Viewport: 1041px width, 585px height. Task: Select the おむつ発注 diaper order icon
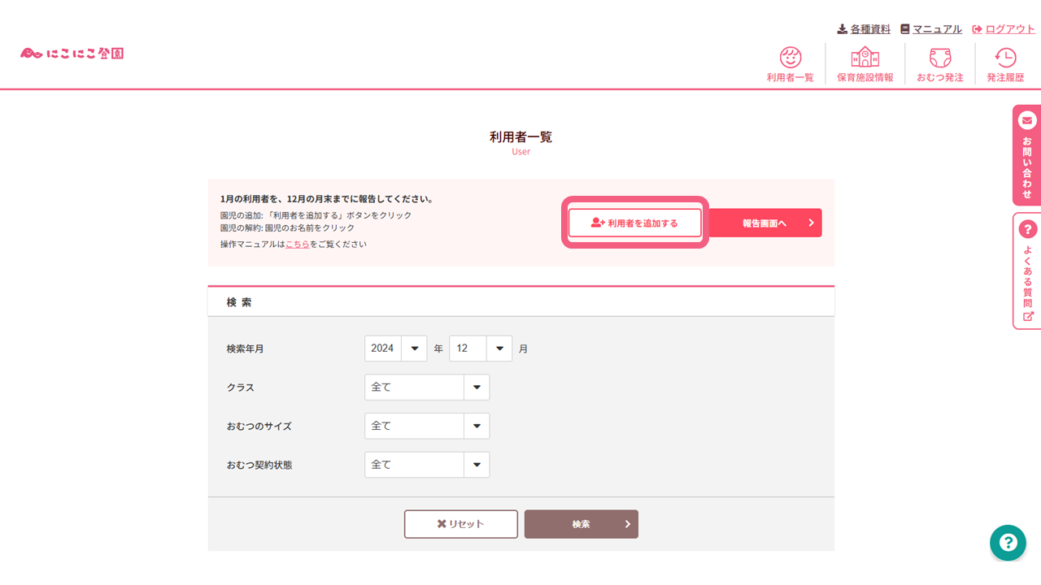point(939,63)
